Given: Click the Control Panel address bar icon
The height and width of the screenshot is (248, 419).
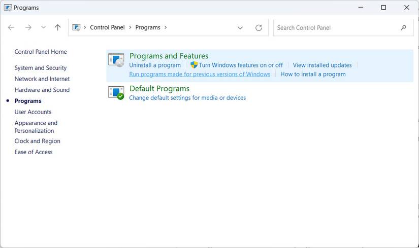Looking at the screenshot, I should point(77,27).
